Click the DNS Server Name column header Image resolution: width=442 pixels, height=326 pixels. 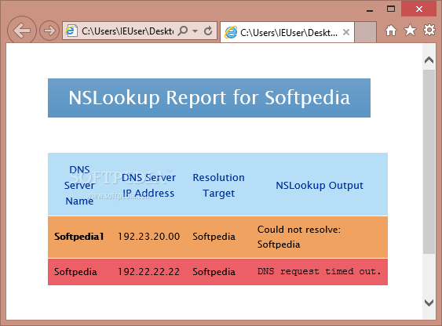click(x=79, y=185)
